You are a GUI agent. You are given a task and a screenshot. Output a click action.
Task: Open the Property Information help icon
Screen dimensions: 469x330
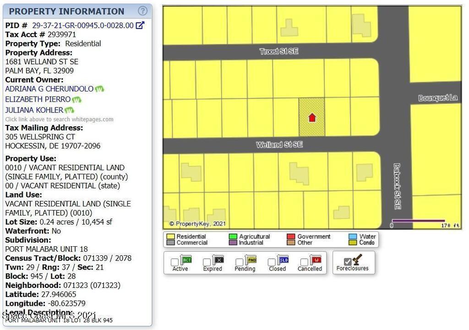pyautogui.click(x=143, y=11)
